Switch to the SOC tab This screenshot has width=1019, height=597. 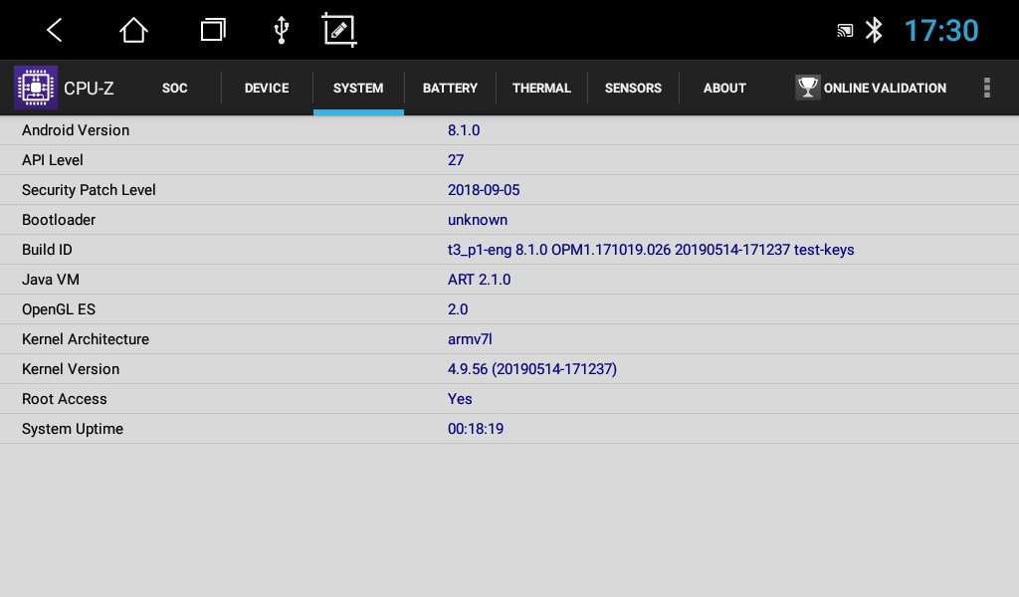[175, 88]
